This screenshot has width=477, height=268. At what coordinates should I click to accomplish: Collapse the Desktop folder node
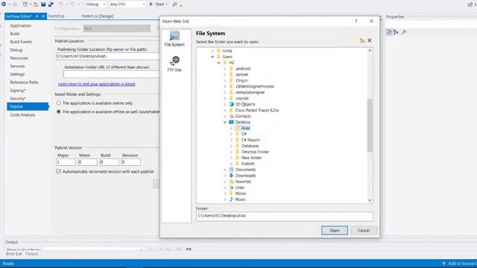225,122
